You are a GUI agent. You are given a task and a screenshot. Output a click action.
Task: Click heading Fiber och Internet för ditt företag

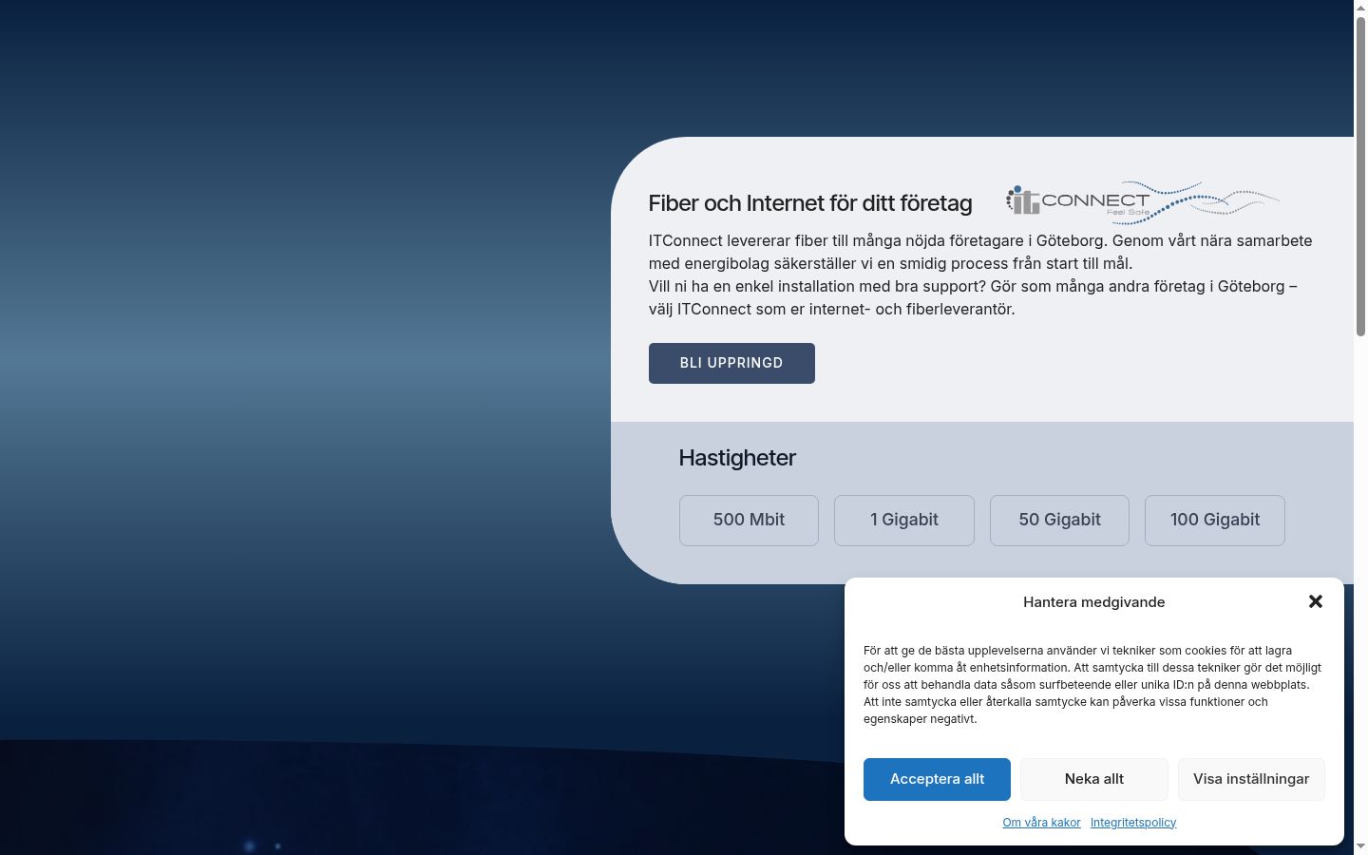810,203
